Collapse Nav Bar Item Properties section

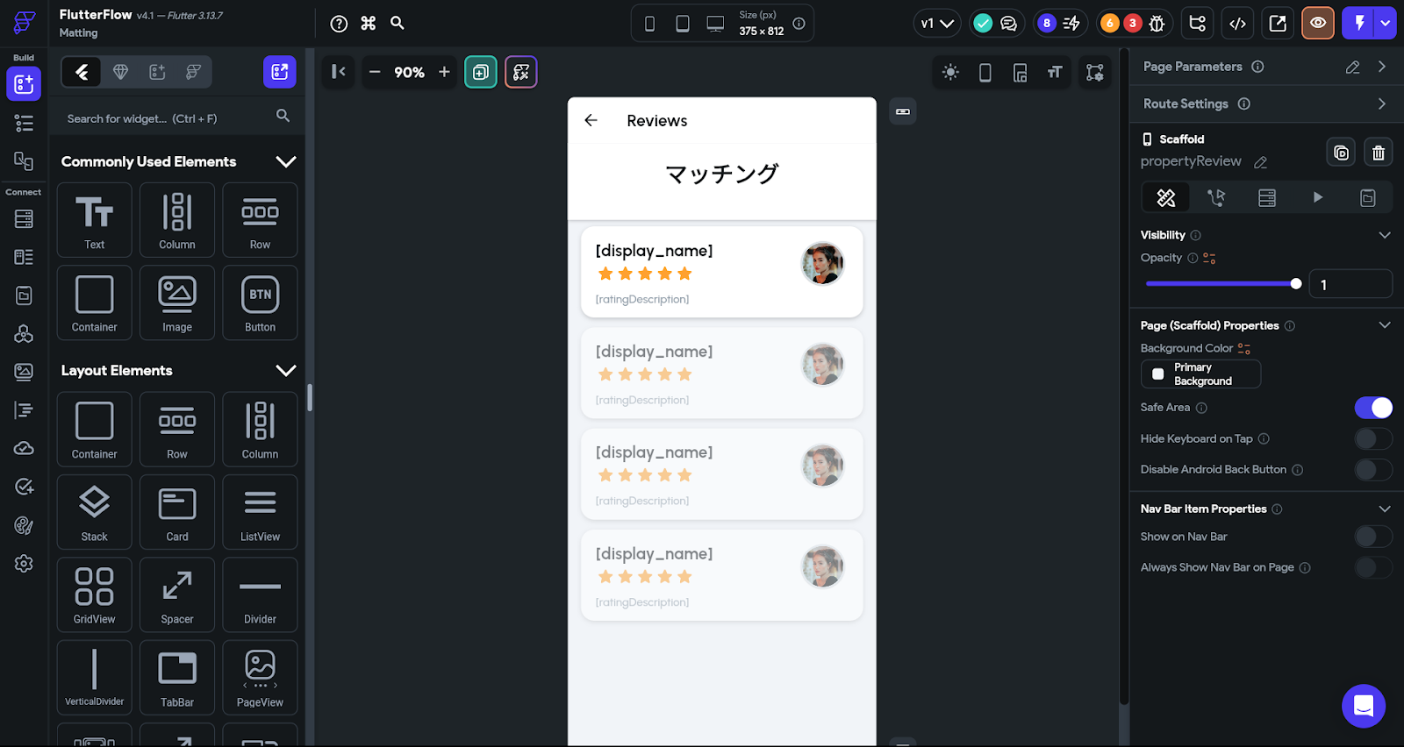(1385, 509)
